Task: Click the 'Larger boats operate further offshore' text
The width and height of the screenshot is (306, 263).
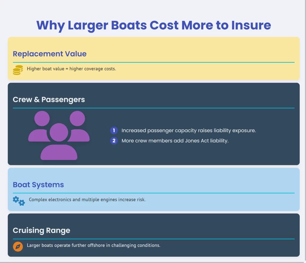Action: coord(94,245)
